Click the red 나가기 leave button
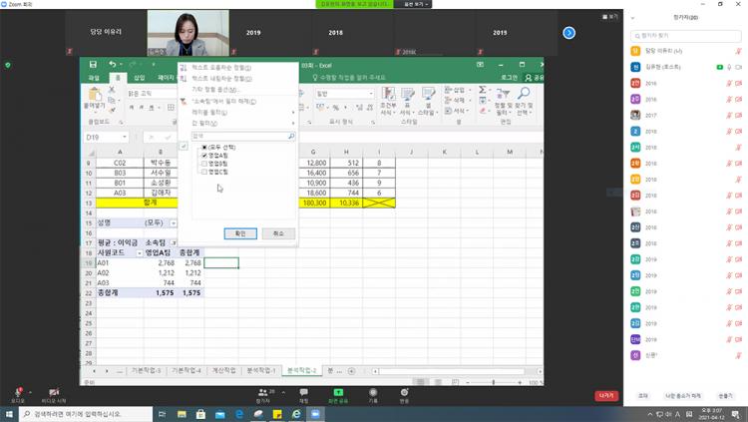This screenshot has height=422, width=748. [x=605, y=395]
